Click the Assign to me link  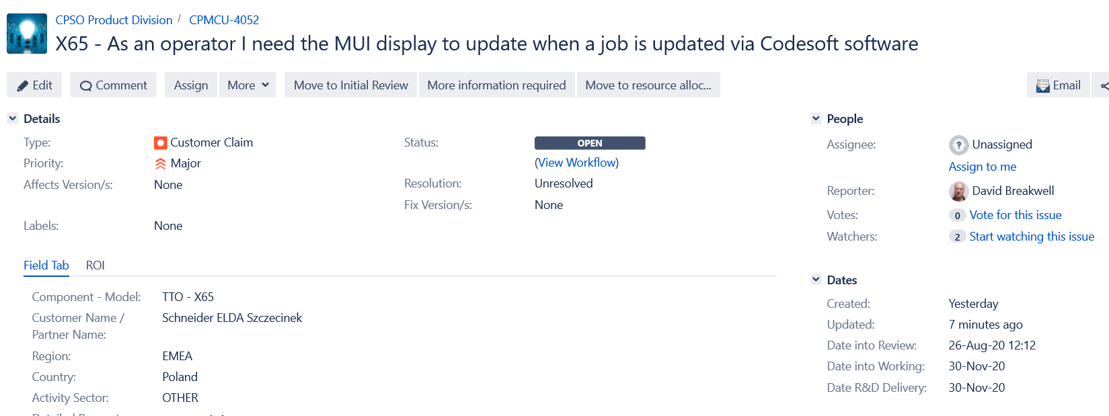pyautogui.click(x=982, y=167)
